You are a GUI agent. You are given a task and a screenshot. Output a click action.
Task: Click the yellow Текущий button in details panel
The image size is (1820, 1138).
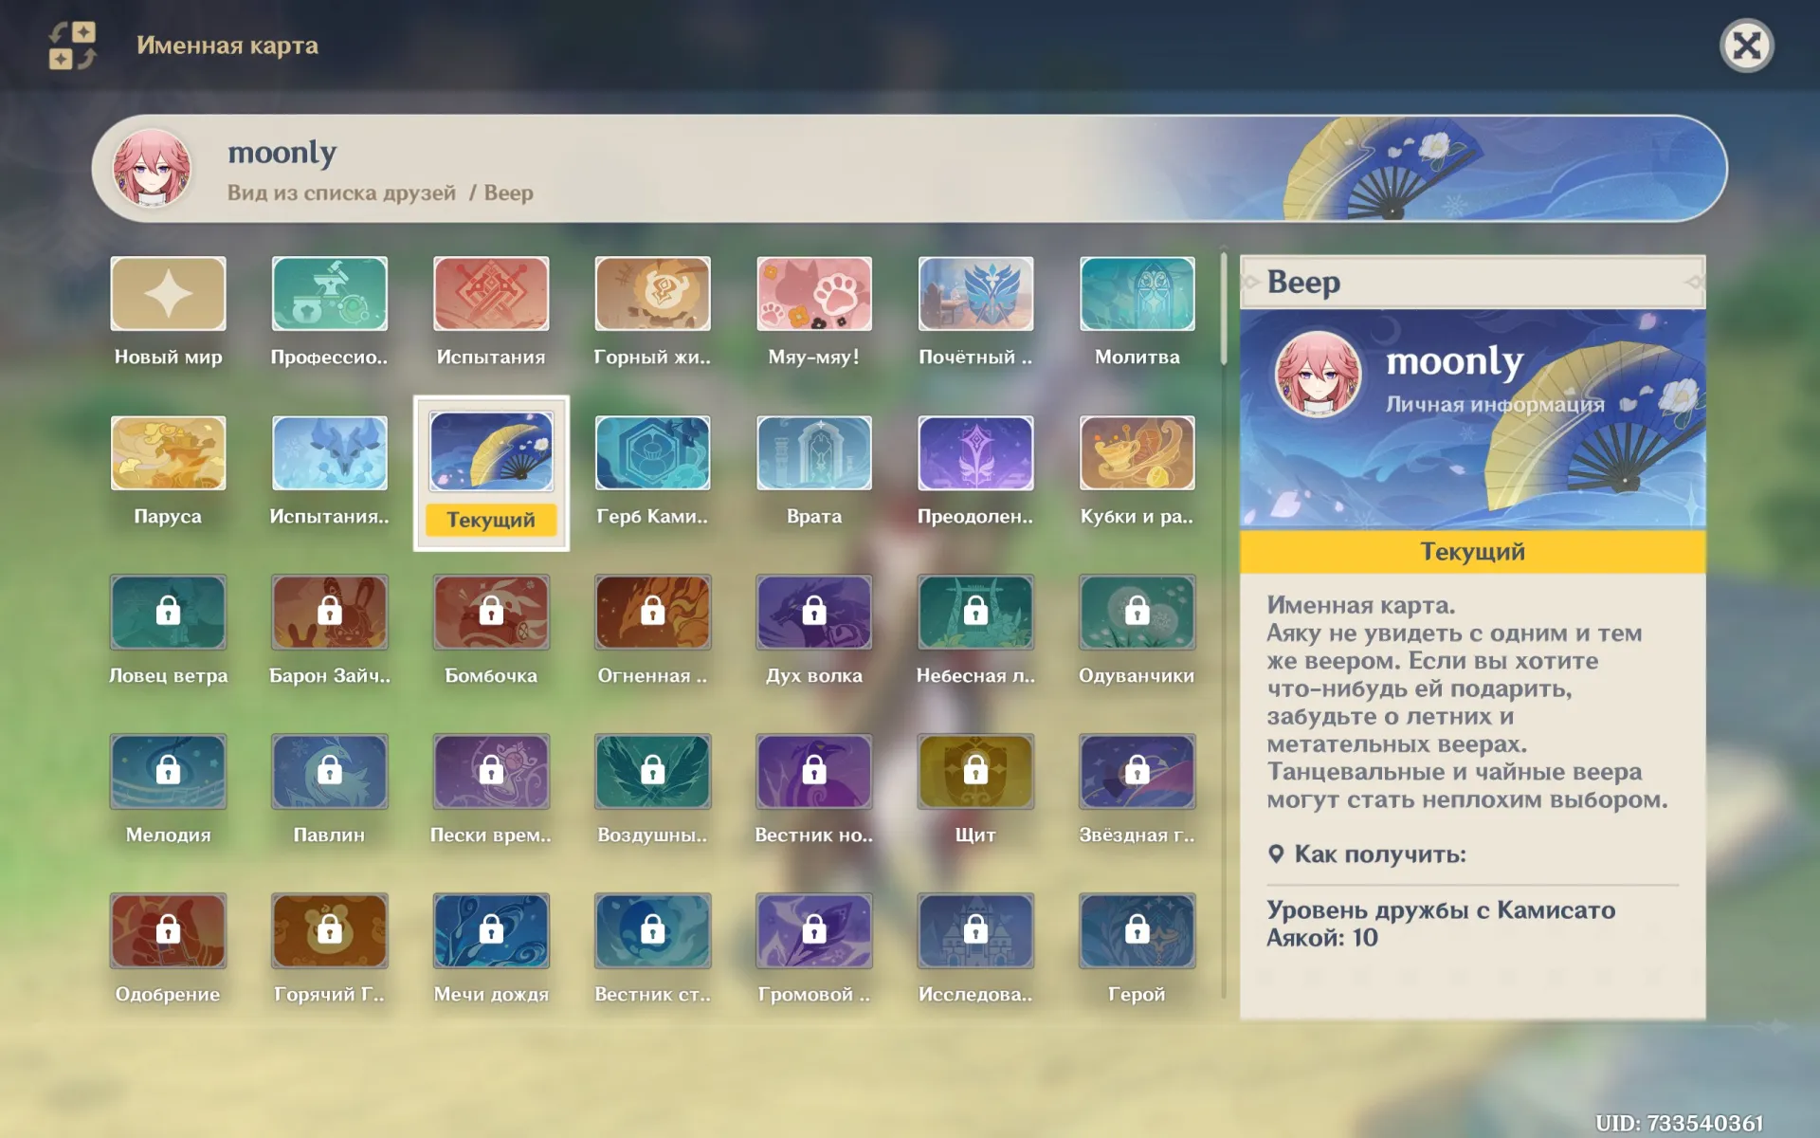(x=1472, y=552)
